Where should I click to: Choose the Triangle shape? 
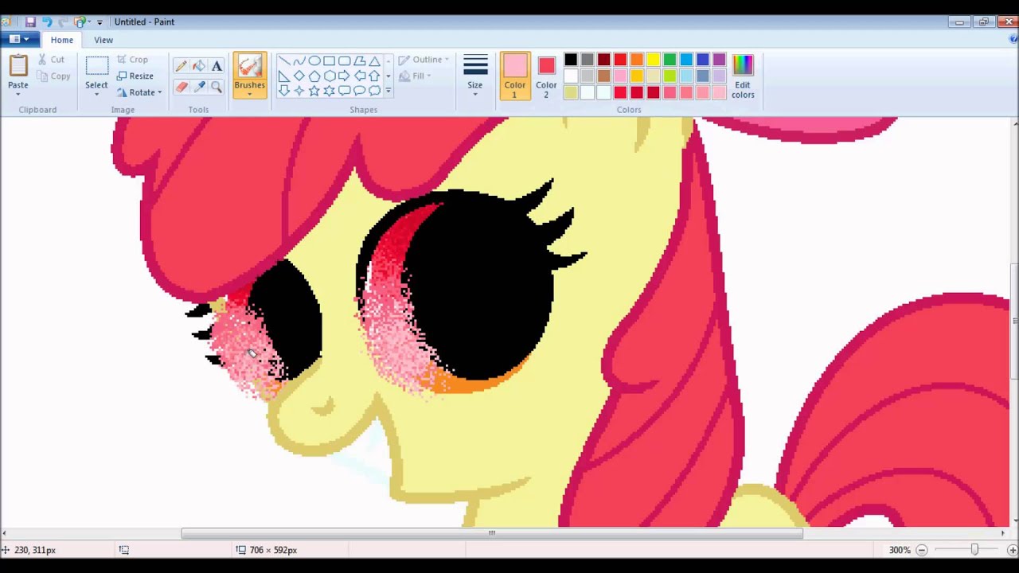click(374, 61)
